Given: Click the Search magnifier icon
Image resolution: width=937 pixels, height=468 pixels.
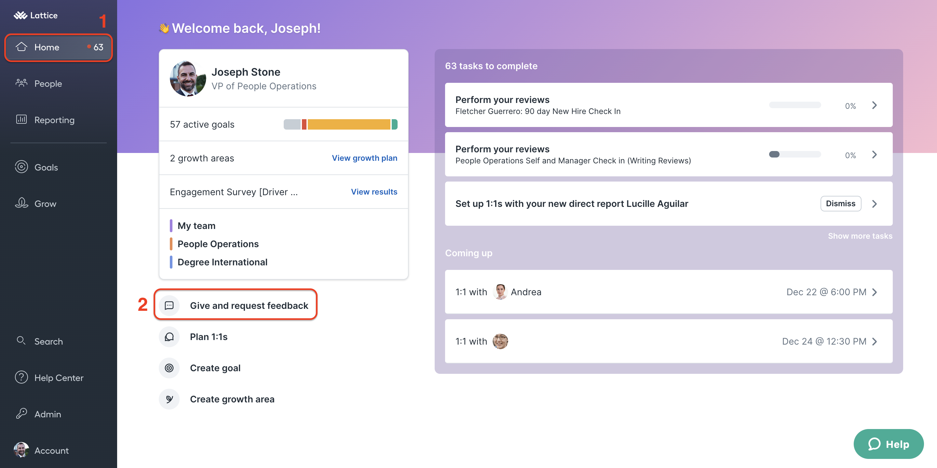Looking at the screenshot, I should click(21, 341).
